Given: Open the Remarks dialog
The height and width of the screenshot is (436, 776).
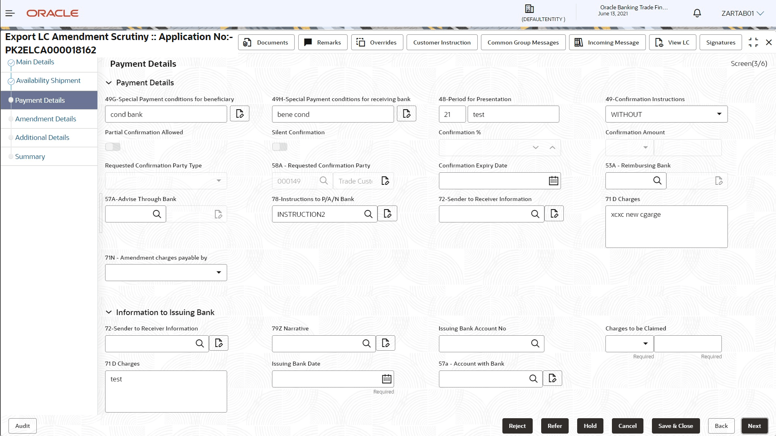Looking at the screenshot, I should 323,42.
